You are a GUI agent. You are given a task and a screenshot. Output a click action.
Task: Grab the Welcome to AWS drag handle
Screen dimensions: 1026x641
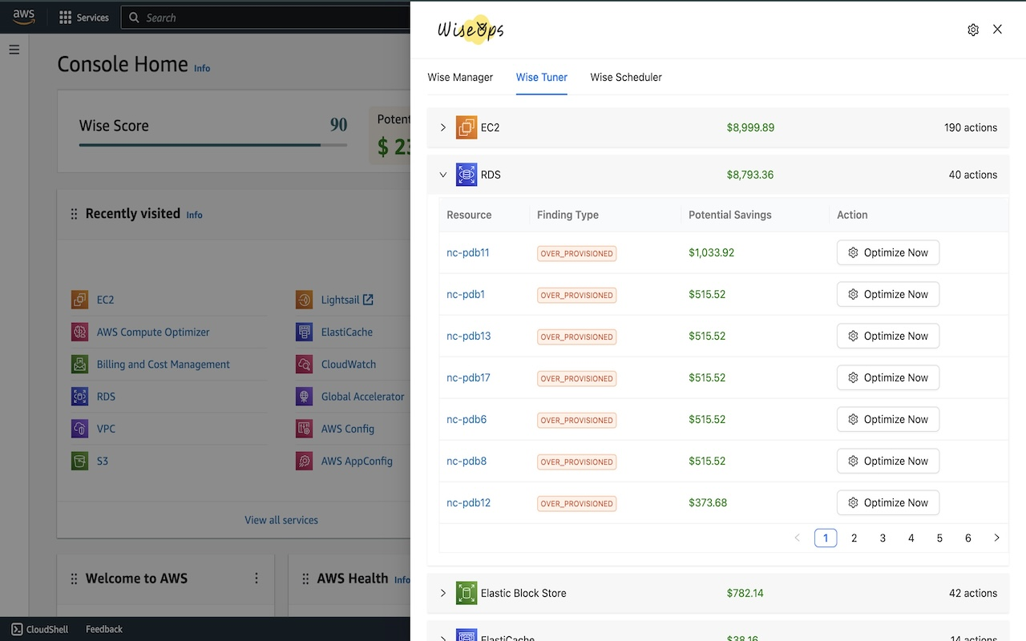pos(74,579)
